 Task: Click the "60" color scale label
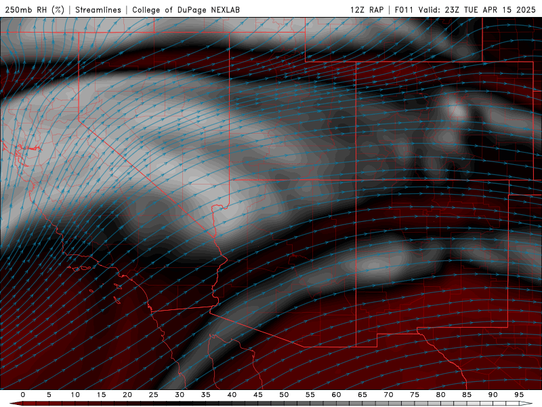click(336, 395)
